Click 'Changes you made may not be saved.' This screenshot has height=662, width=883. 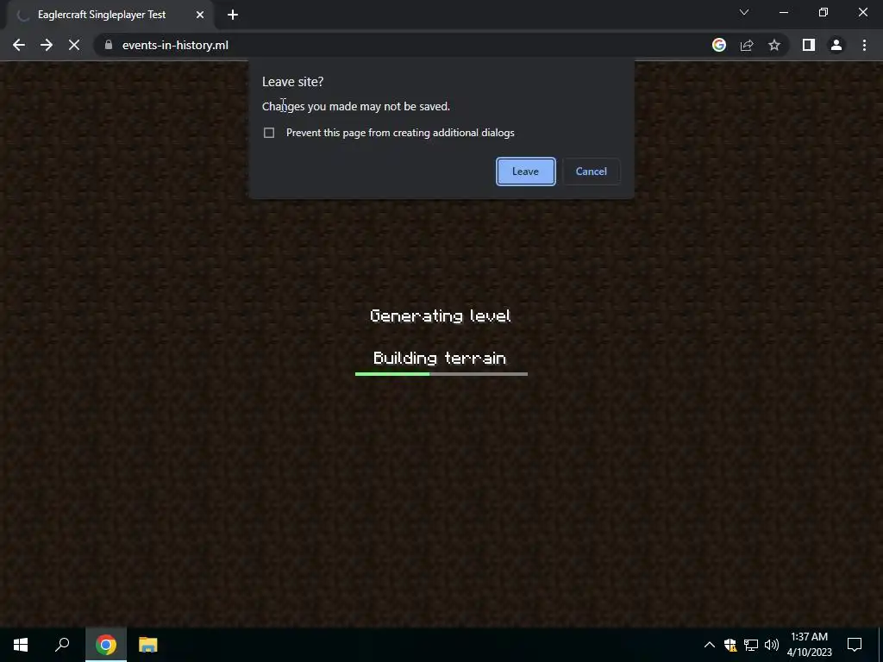(356, 106)
